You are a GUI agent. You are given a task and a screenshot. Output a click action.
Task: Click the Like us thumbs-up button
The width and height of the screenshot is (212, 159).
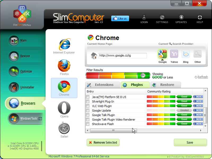(120, 18)
